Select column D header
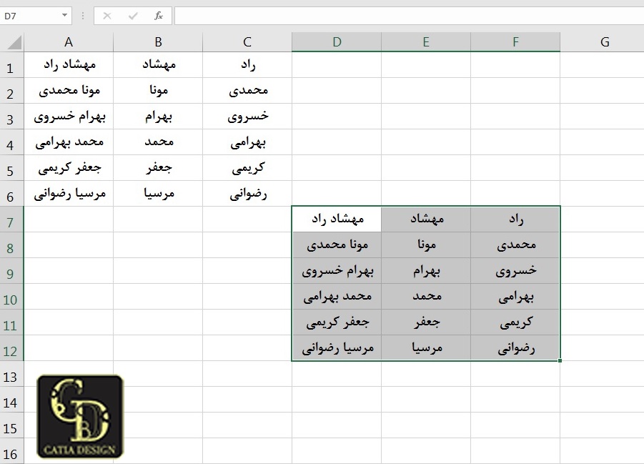Screen dimensions: 644x464 point(337,42)
